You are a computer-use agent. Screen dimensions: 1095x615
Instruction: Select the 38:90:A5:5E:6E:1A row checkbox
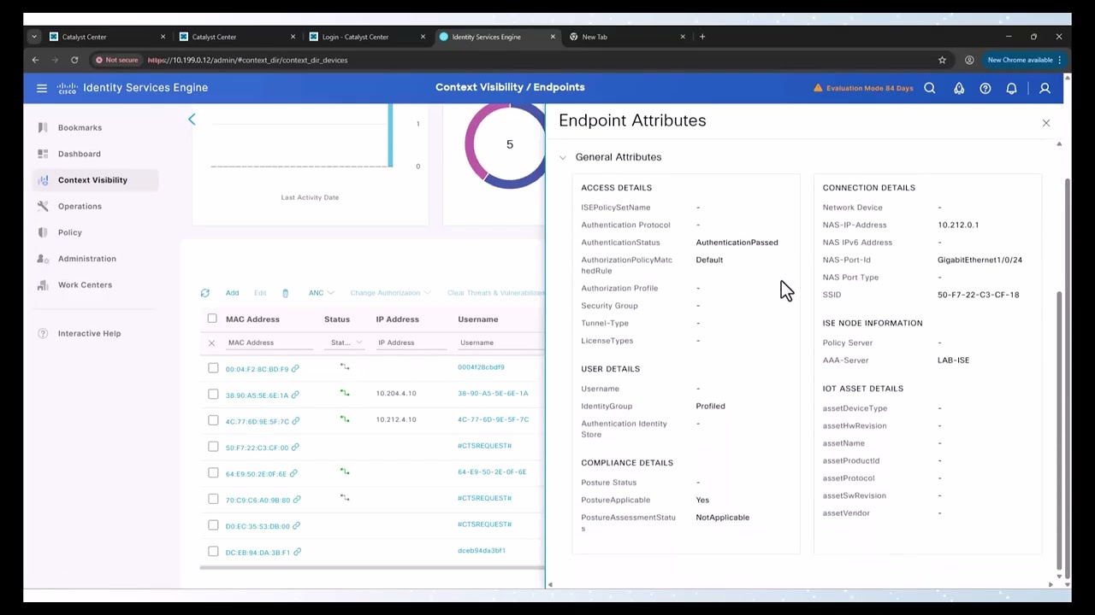(x=213, y=395)
